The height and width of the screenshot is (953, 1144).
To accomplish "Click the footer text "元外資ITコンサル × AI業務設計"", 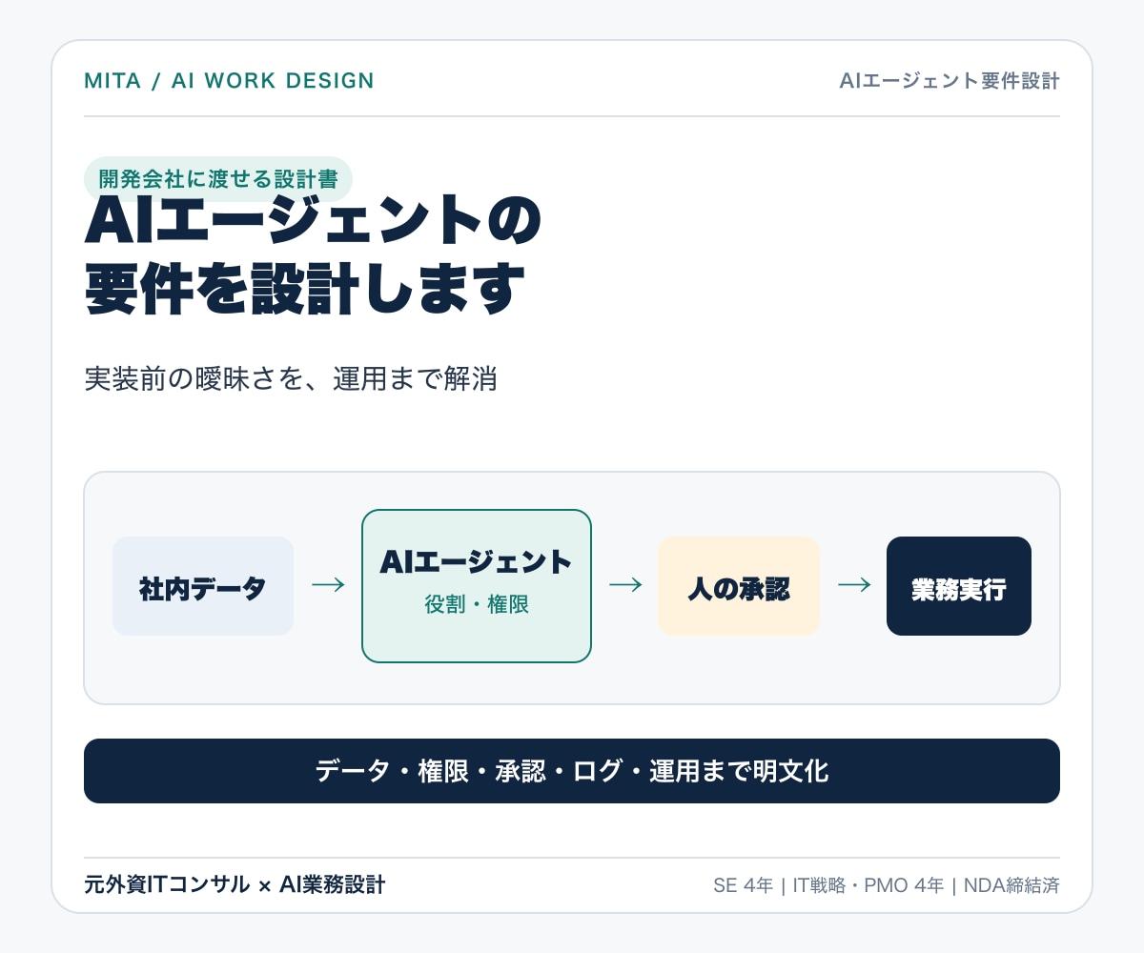I will pos(235,885).
